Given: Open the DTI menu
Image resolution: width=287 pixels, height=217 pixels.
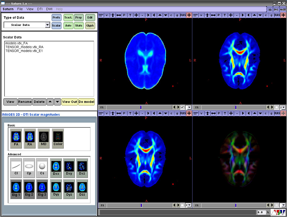Looking at the screenshot, I should tap(40, 9).
